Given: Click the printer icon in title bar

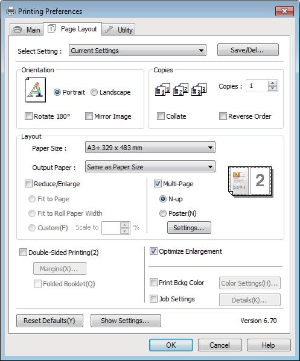Looking at the screenshot, I should coord(11,11).
